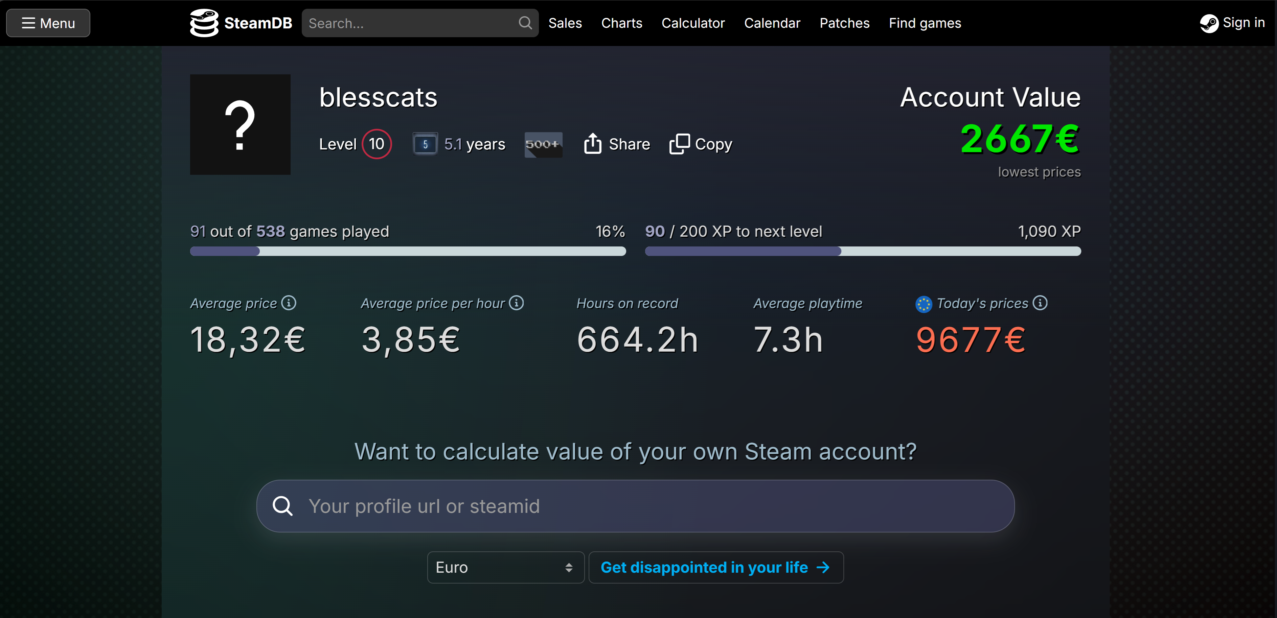Click the 1,090 XP value
This screenshot has height=618, width=1277.
click(x=1049, y=232)
